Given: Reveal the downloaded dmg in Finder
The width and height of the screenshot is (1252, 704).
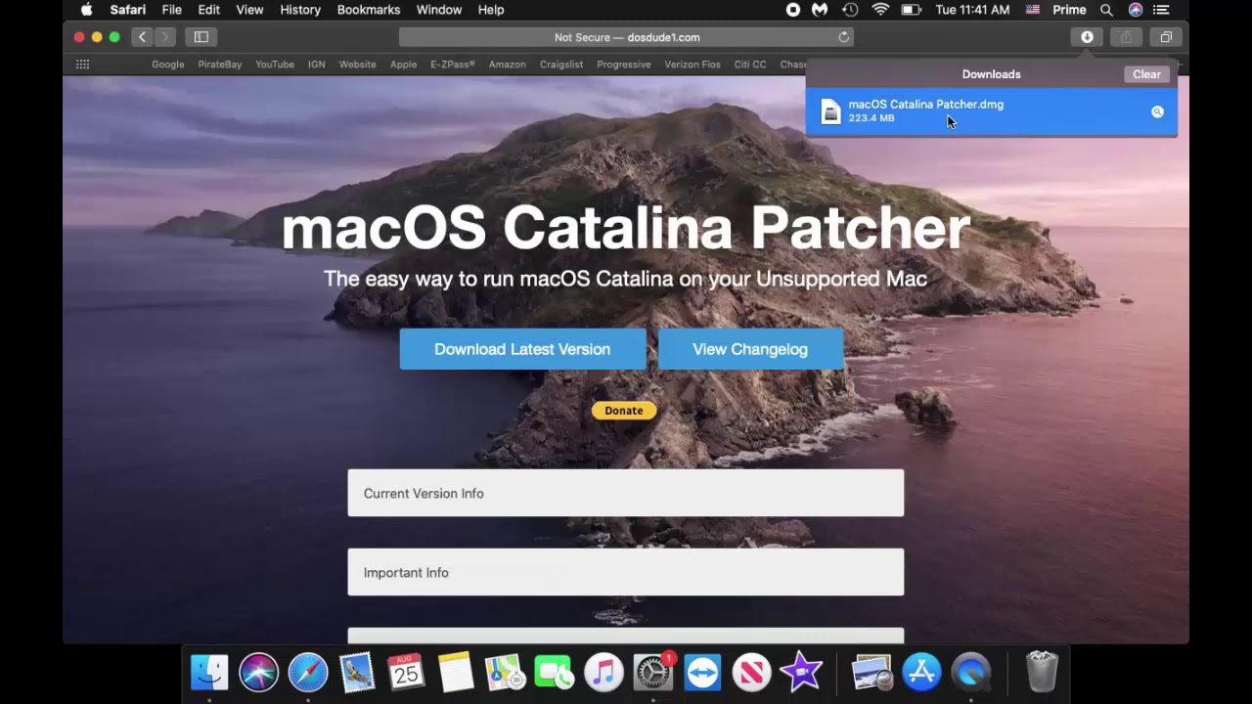Looking at the screenshot, I should [x=1157, y=111].
